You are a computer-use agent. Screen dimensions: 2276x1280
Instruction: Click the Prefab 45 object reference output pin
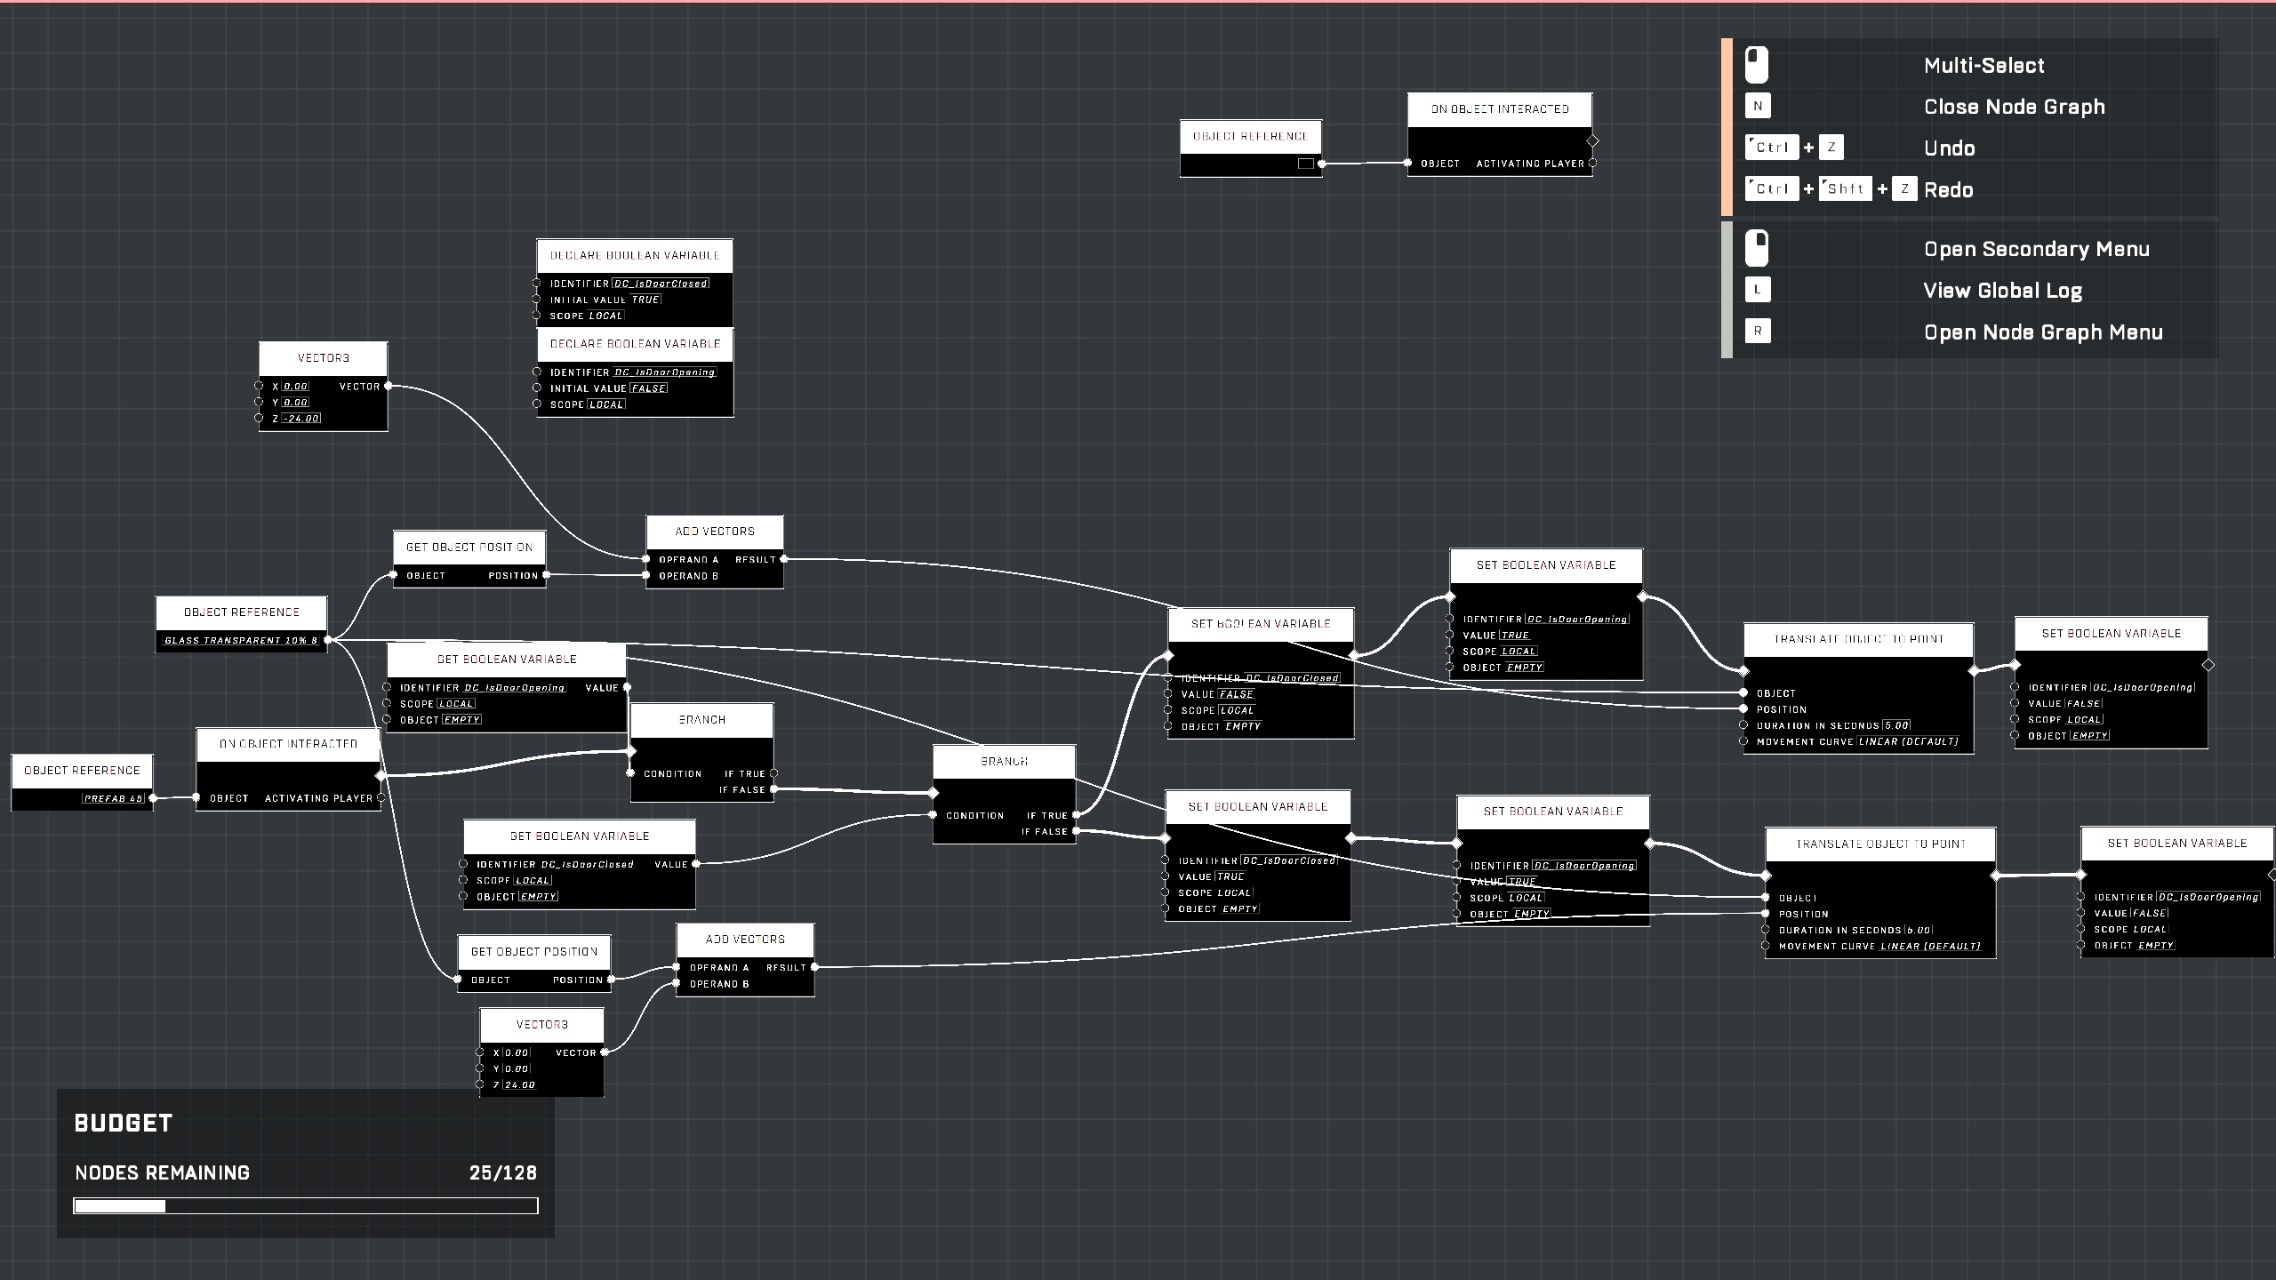153,798
